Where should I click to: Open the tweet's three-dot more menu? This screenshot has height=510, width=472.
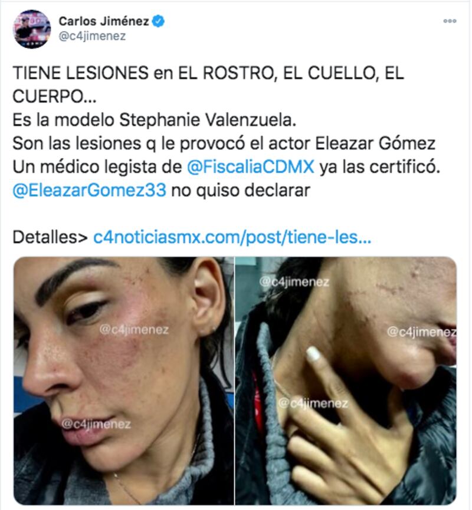(450, 21)
